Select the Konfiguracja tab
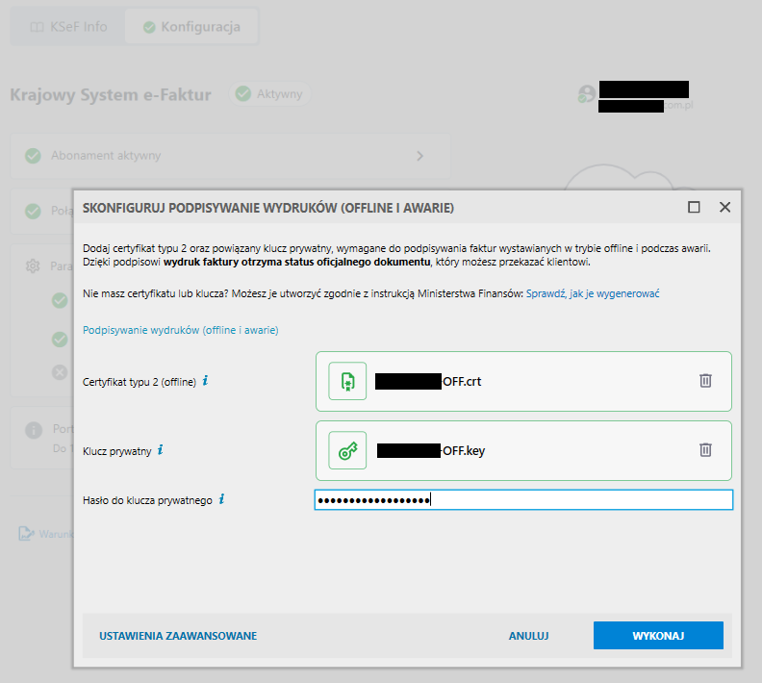 pos(190,27)
